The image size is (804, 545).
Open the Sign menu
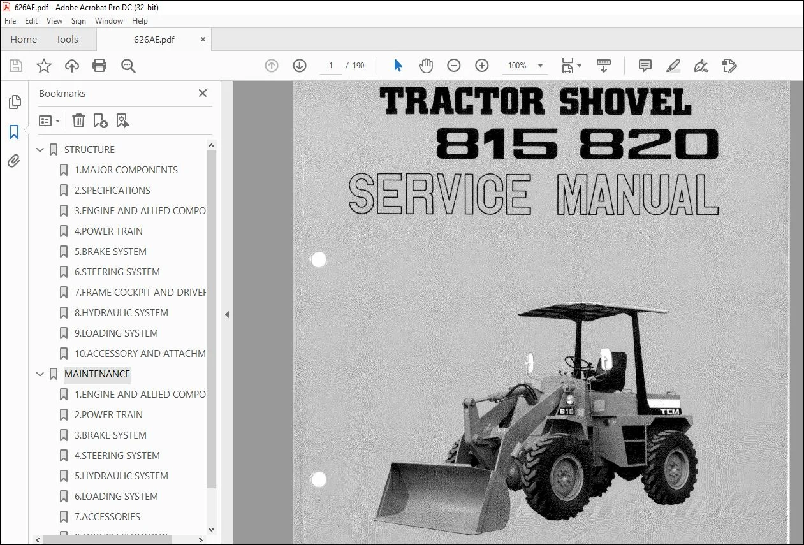tap(78, 21)
